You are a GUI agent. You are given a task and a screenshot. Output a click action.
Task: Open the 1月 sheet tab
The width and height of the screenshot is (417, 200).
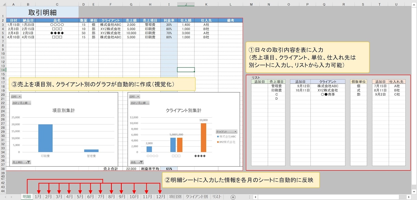tap(38, 197)
